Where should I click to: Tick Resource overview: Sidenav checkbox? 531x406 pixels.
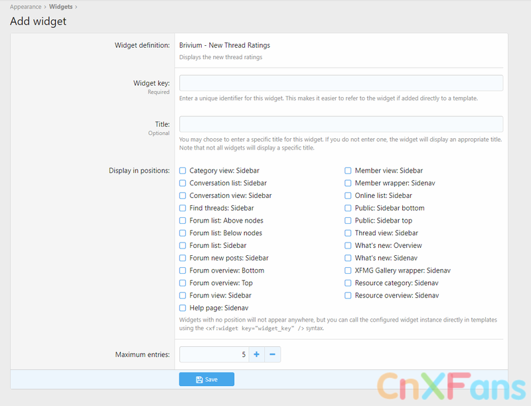click(x=348, y=296)
